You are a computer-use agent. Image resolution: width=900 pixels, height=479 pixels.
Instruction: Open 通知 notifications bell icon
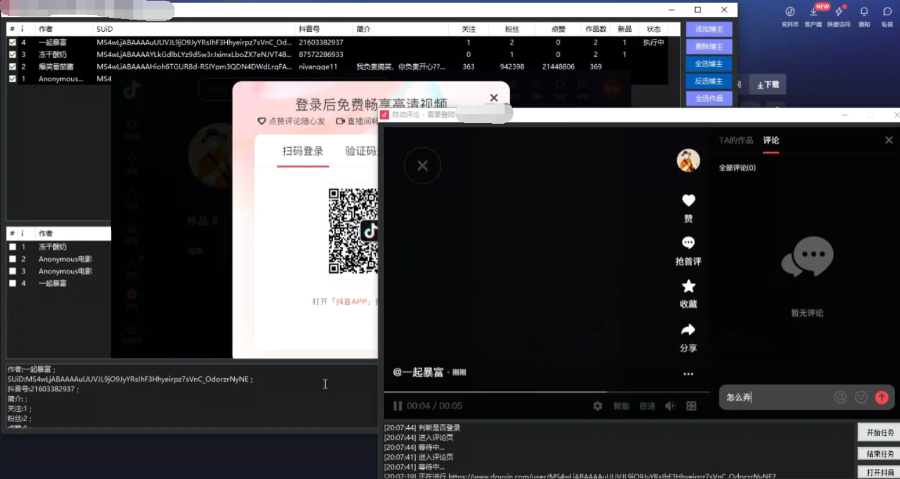(x=864, y=12)
